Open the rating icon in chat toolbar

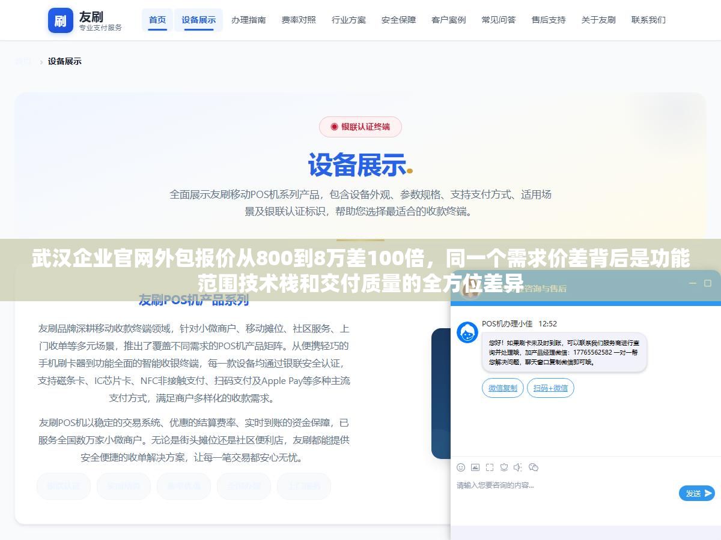(504, 467)
